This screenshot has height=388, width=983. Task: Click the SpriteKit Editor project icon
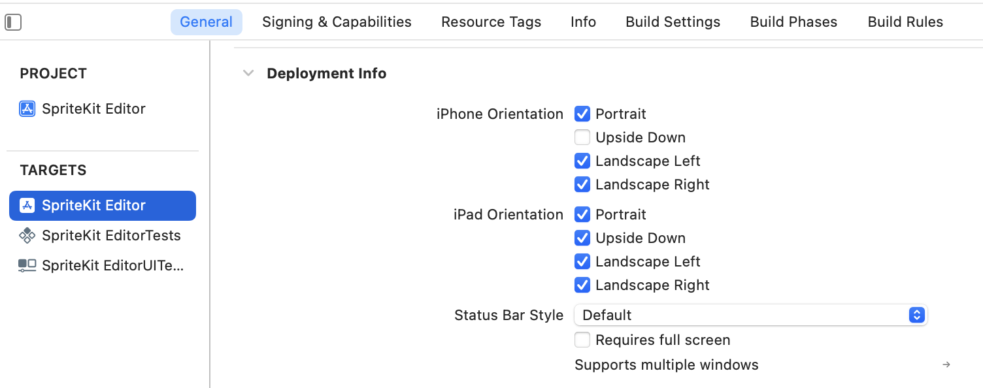pos(27,108)
